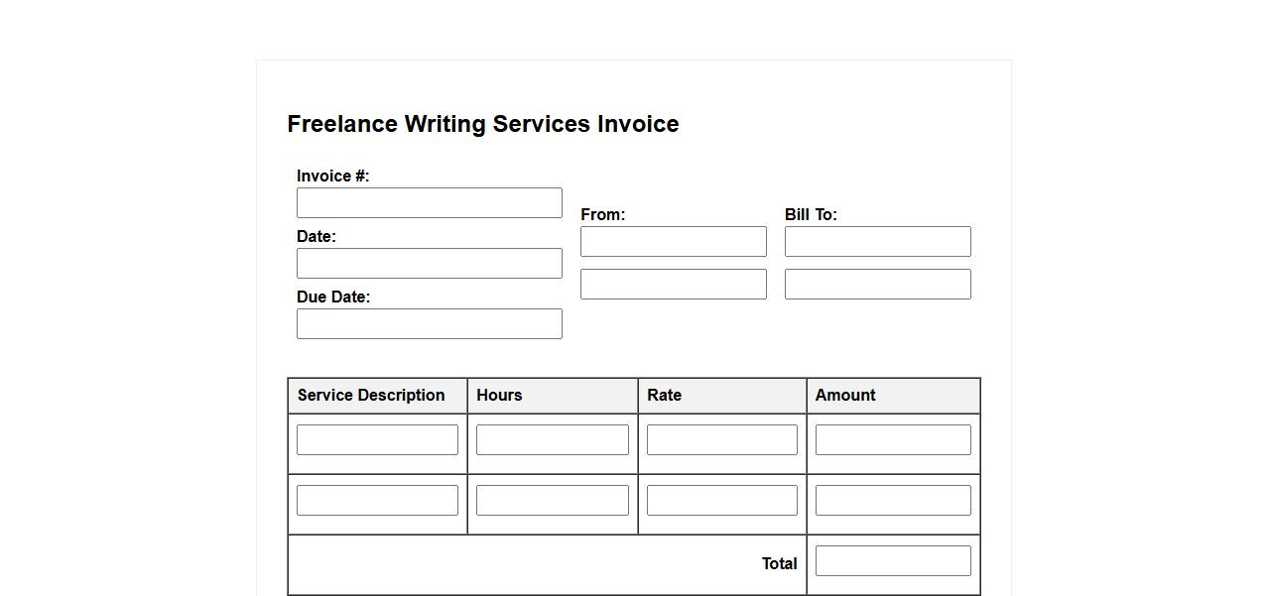Select the Due Date input field
1268x596 pixels.
point(429,324)
